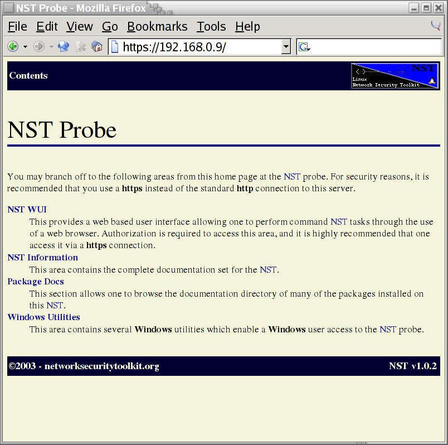Click the search engine G icon

[303, 47]
